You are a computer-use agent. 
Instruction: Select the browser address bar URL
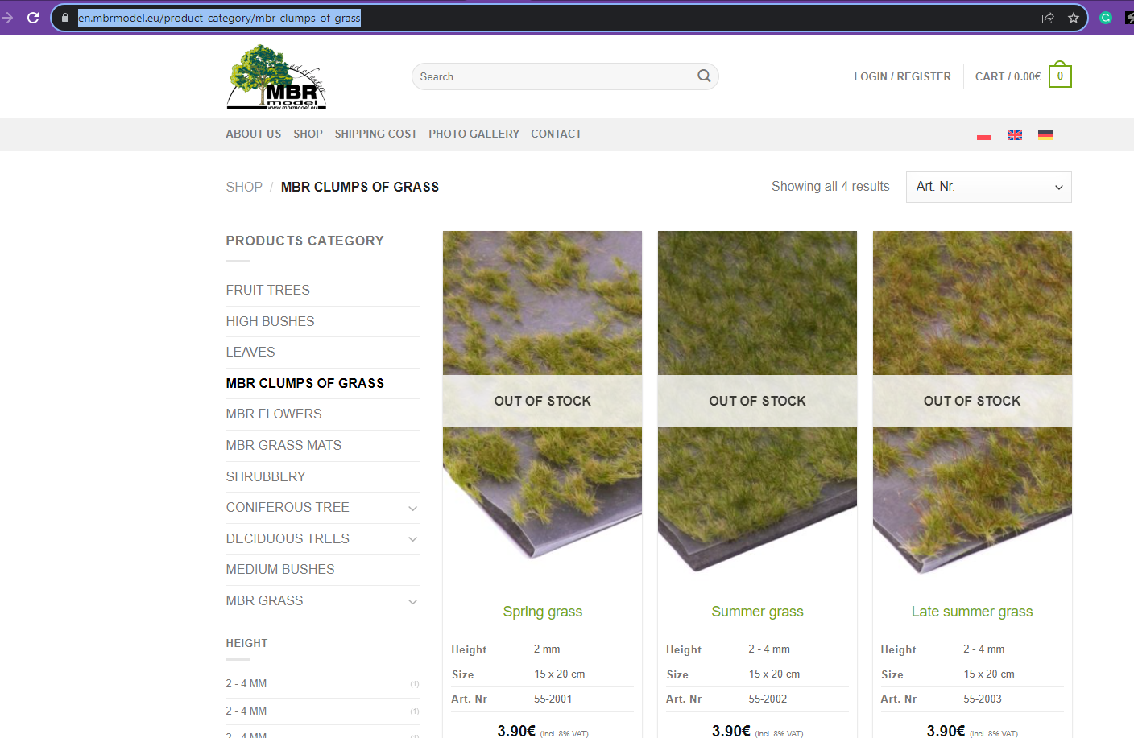219,18
